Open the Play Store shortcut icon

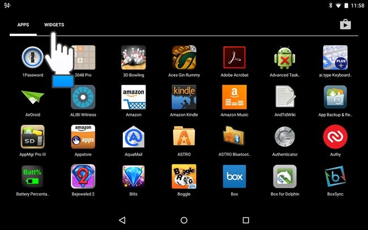coord(345,24)
